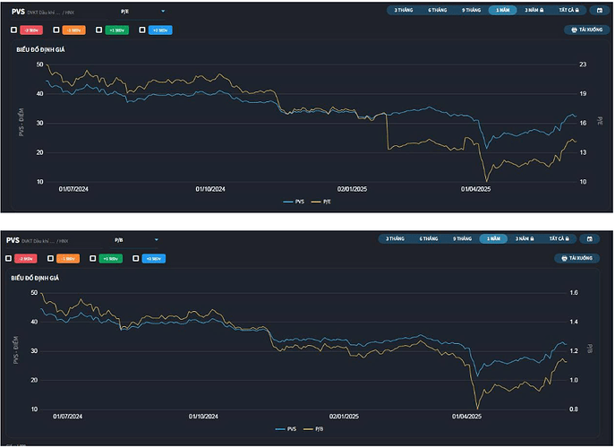Click the 01/07/2024 axis date in P/B chart
615x448 pixels.
(68, 417)
